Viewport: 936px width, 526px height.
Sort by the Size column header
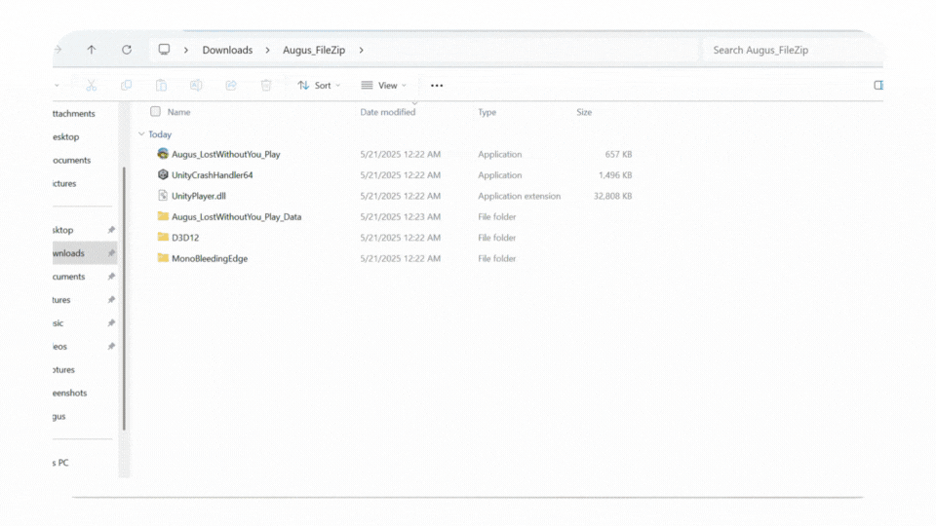coord(584,112)
